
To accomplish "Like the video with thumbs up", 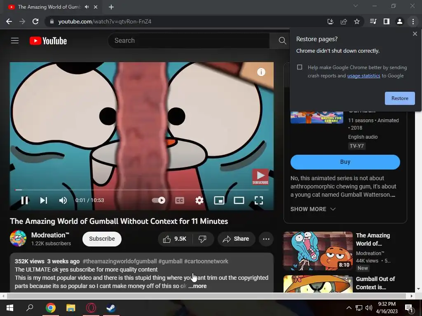I will (174, 239).
